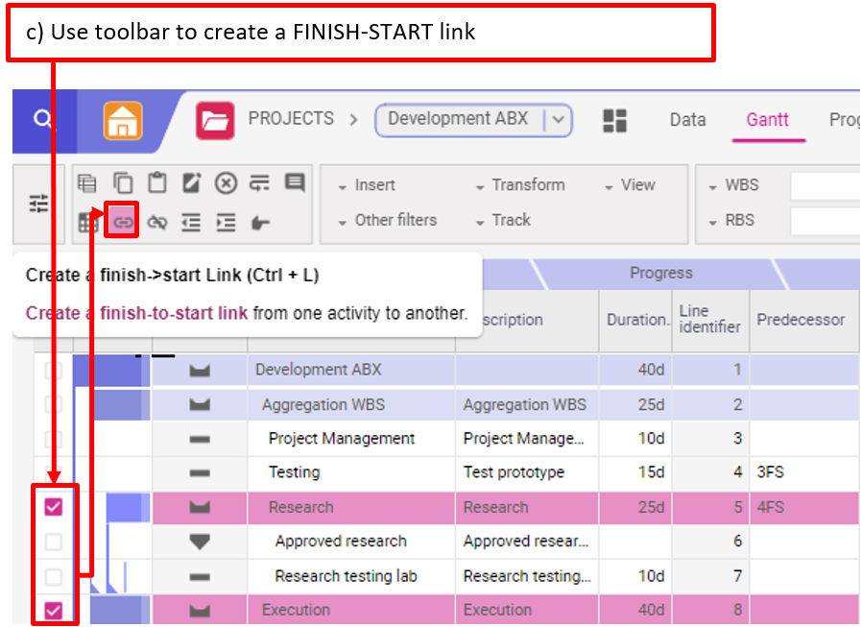Uncheck the Research row checkbox
Image resolution: width=862 pixels, height=627 pixels.
54,507
